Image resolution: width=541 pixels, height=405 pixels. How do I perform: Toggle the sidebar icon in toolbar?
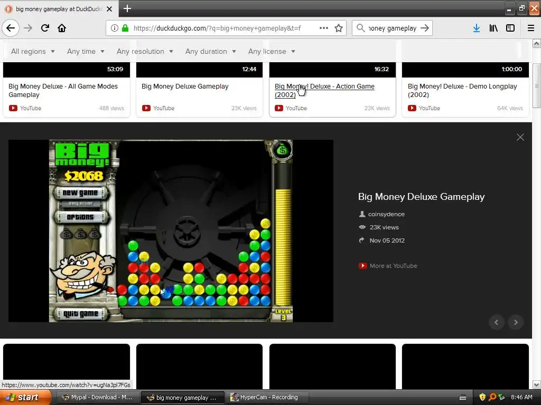[x=510, y=28]
